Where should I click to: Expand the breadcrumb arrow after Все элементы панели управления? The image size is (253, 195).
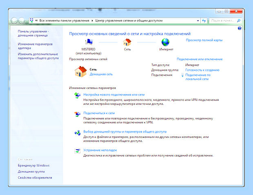click(x=92, y=21)
